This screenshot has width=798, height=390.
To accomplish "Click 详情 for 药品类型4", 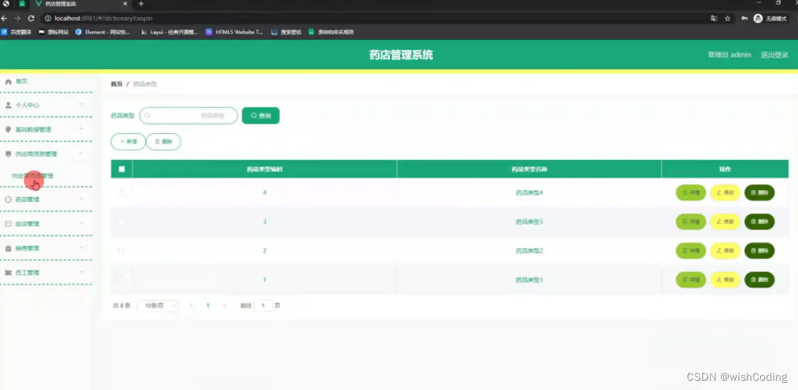I will 690,192.
